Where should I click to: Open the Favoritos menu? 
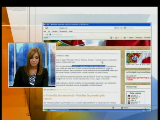[55, 31]
